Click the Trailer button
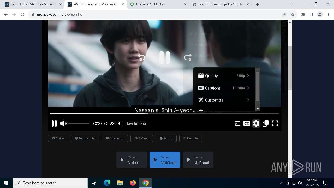The width and height of the screenshot is (334, 188). pos(58,138)
